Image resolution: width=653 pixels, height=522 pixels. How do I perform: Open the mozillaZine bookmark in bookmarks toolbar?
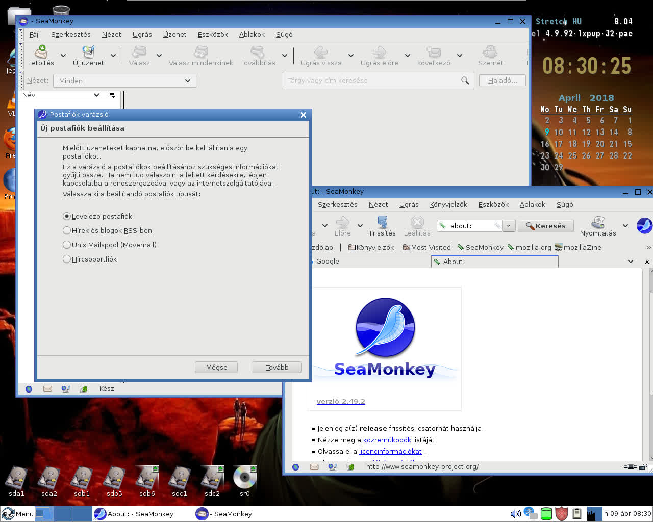[578, 247]
